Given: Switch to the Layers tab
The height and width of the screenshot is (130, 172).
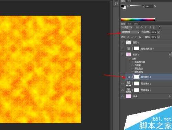Looking at the screenshot, I should pyautogui.click(x=123, y=24).
